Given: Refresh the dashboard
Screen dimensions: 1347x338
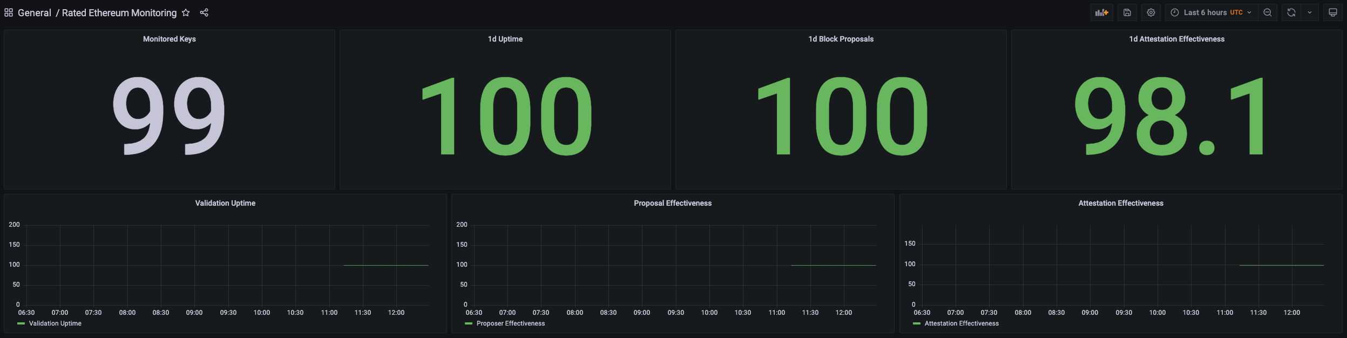Looking at the screenshot, I should coord(1291,12).
